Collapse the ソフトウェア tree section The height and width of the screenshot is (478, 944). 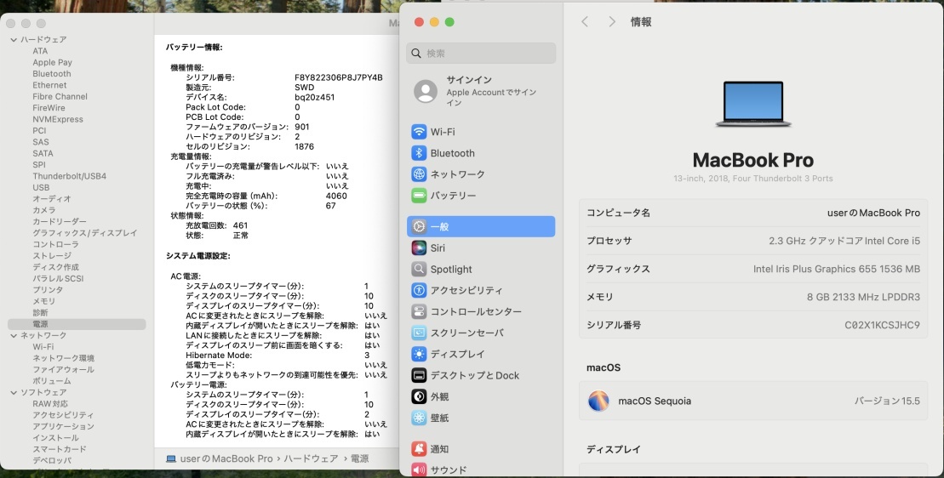(14, 393)
